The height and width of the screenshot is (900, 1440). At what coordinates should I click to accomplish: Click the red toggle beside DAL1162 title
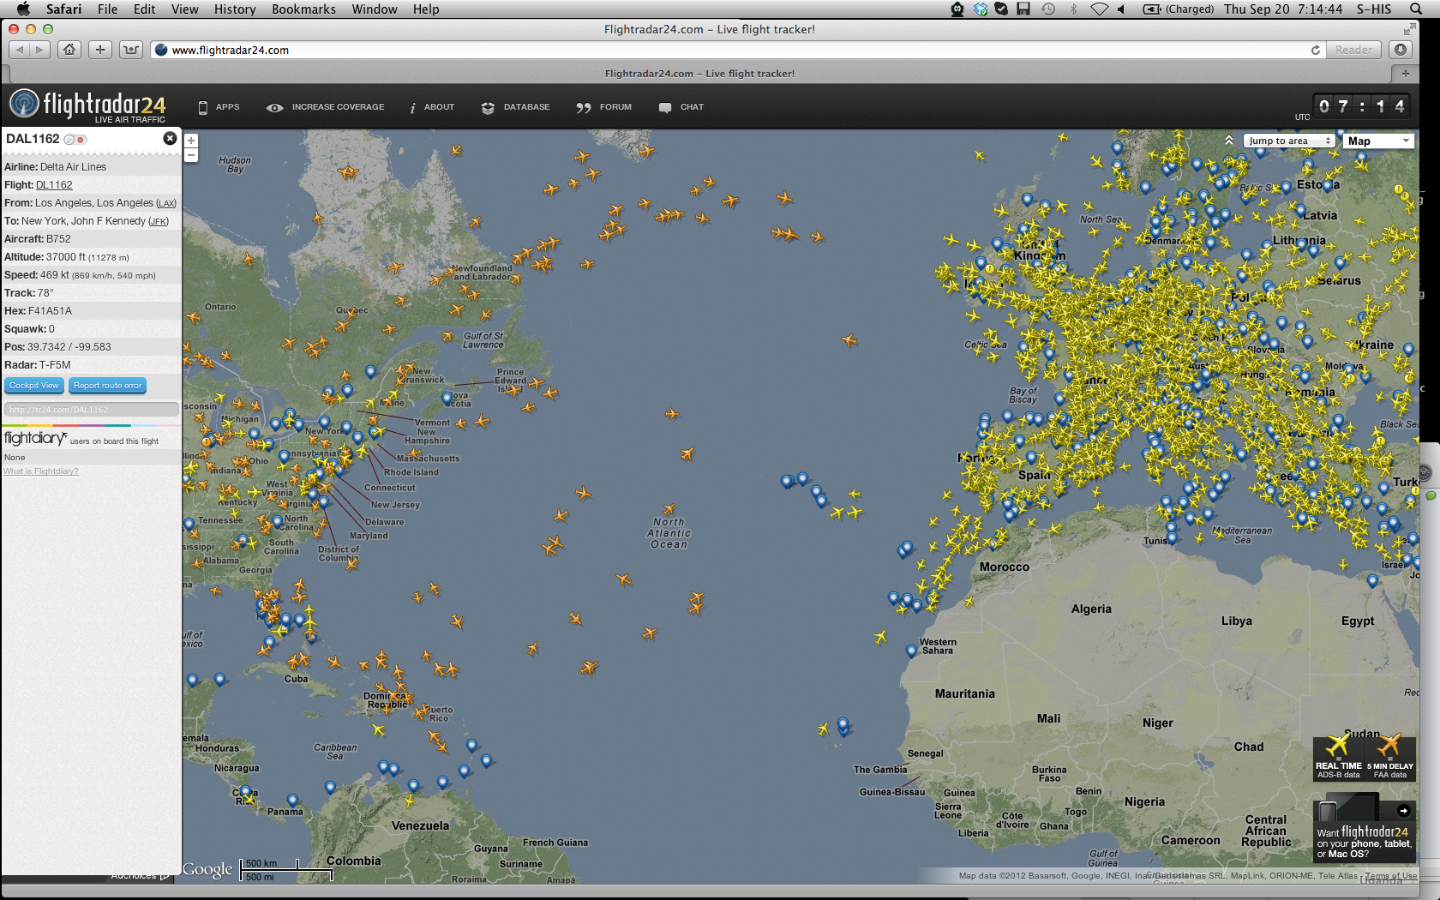click(81, 140)
